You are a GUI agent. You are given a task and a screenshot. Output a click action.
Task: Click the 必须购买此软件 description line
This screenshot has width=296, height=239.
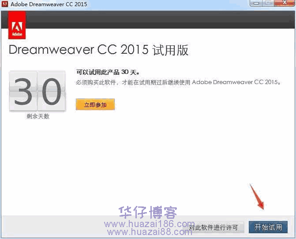pos(178,82)
